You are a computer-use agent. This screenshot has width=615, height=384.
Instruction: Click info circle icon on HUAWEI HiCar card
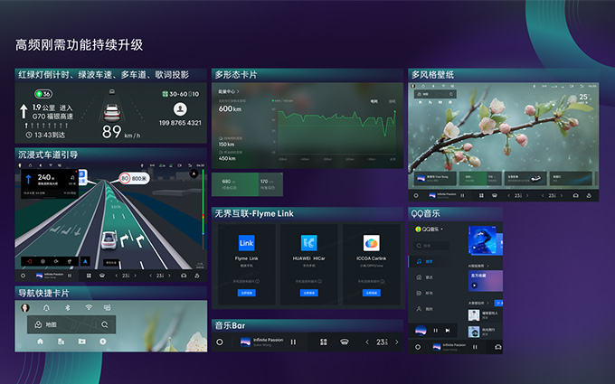(x=319, y=281)
